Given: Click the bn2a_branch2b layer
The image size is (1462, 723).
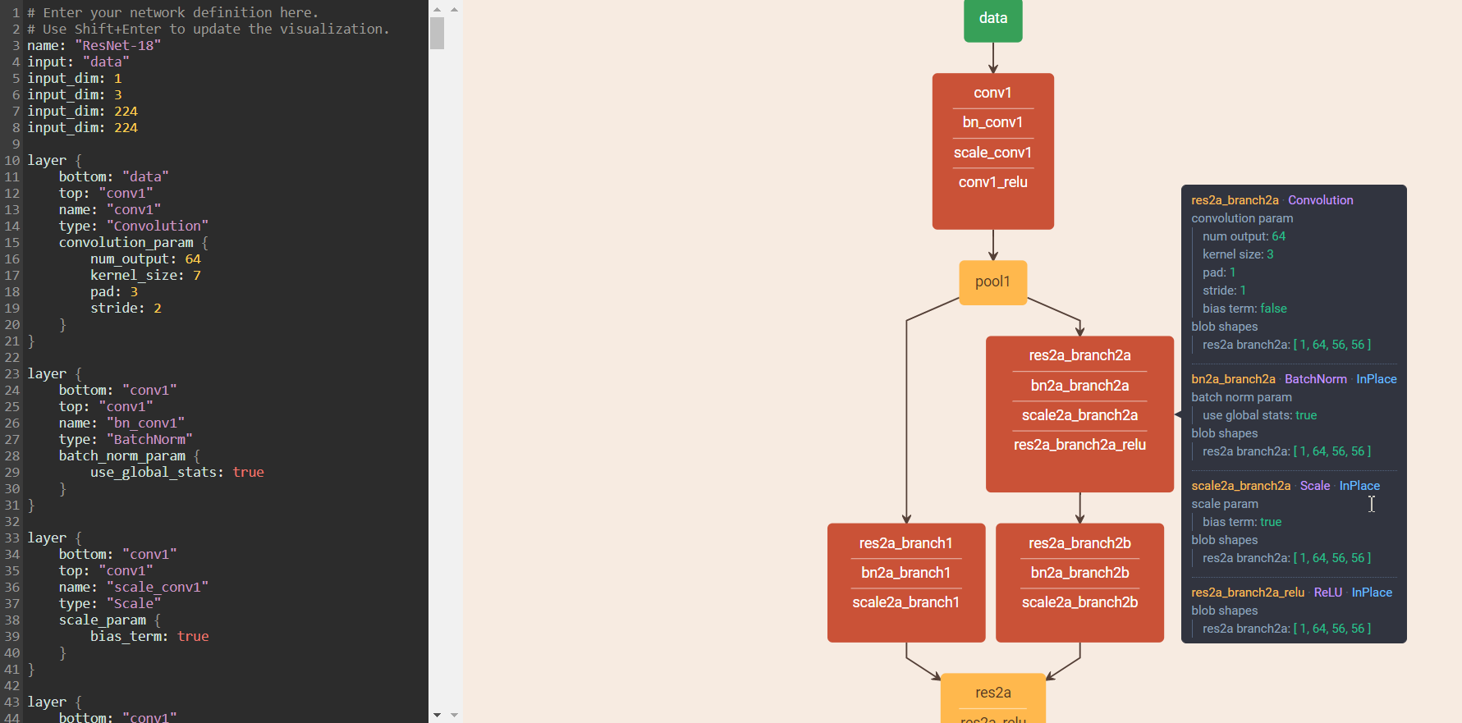Looking at the screenshot, I should point(1079,573).
